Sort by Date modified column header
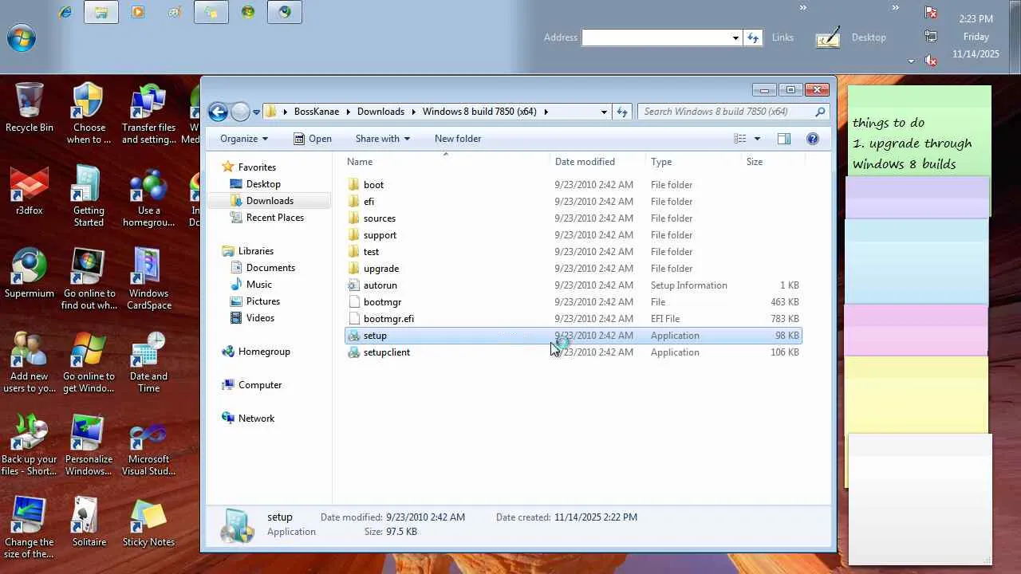Screen dimensions: 1021x574 [598, 162]
